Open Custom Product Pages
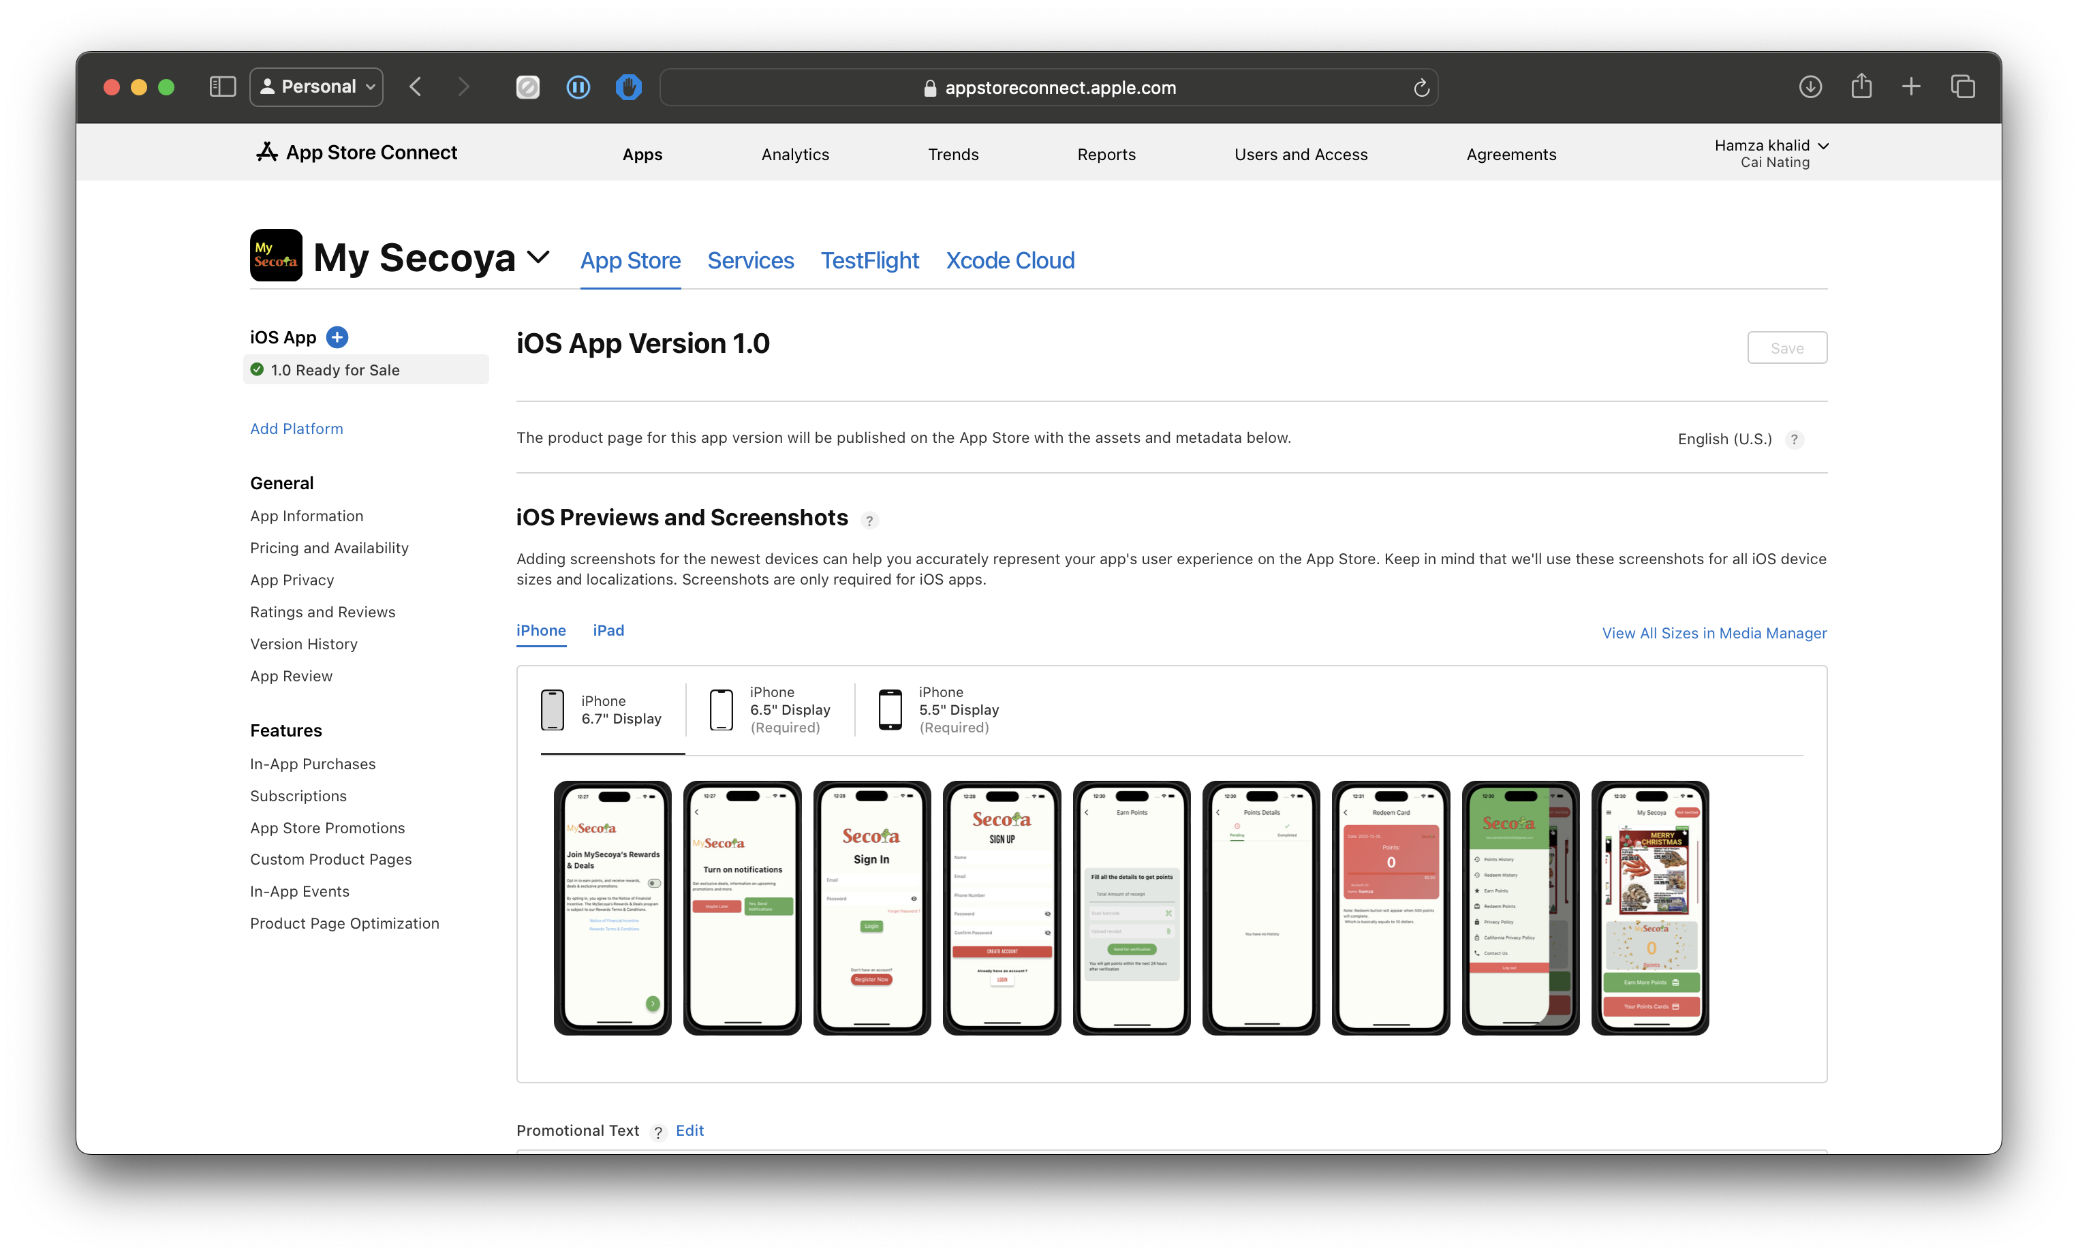Screen dimensions: 2078x1255 tap(330, 858)
